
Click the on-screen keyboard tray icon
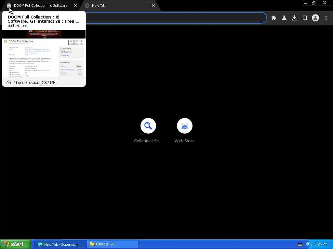[x=300, y=244]
